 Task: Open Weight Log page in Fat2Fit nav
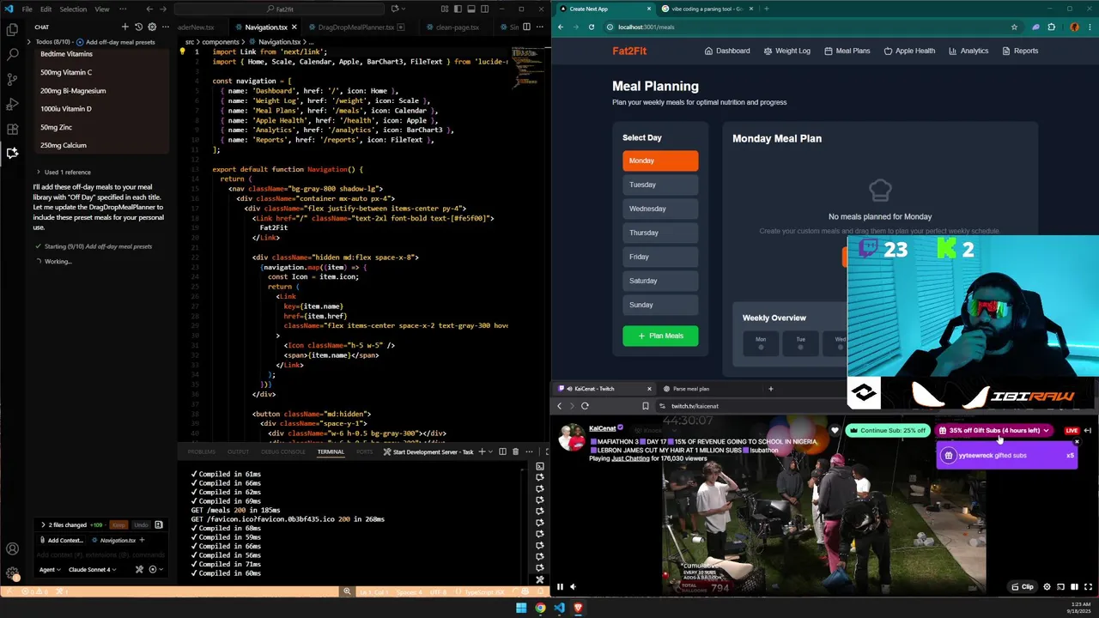click(x=786, y=51)
